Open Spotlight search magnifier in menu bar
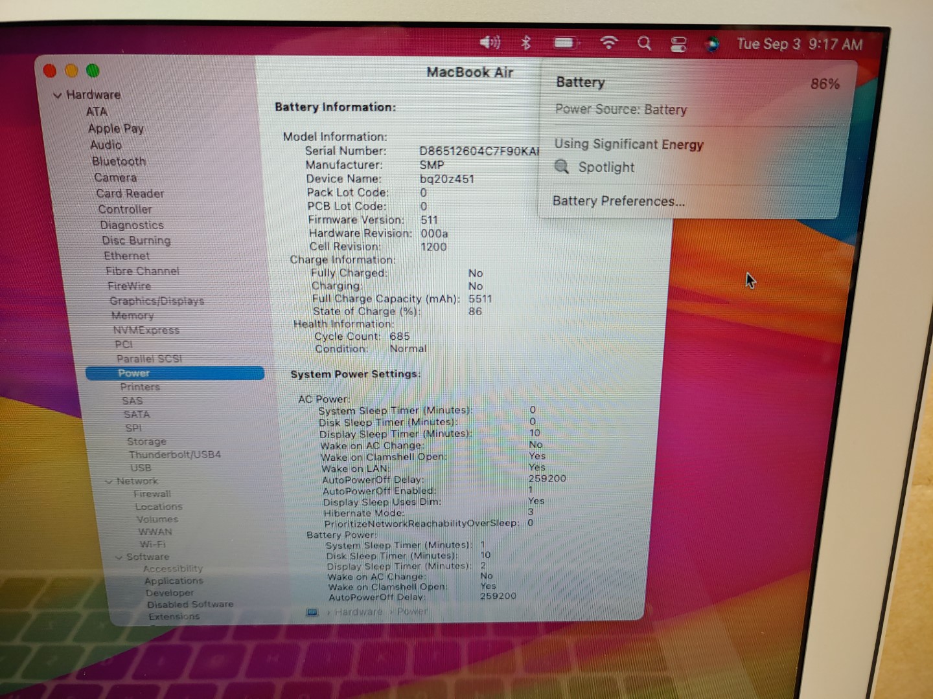 pos(644,43)
